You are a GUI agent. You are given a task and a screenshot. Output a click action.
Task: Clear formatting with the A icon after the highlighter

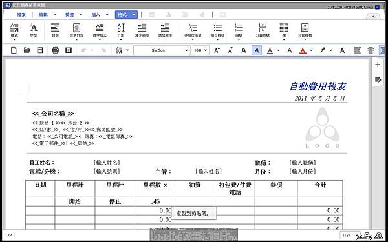[x=342, y=50]
